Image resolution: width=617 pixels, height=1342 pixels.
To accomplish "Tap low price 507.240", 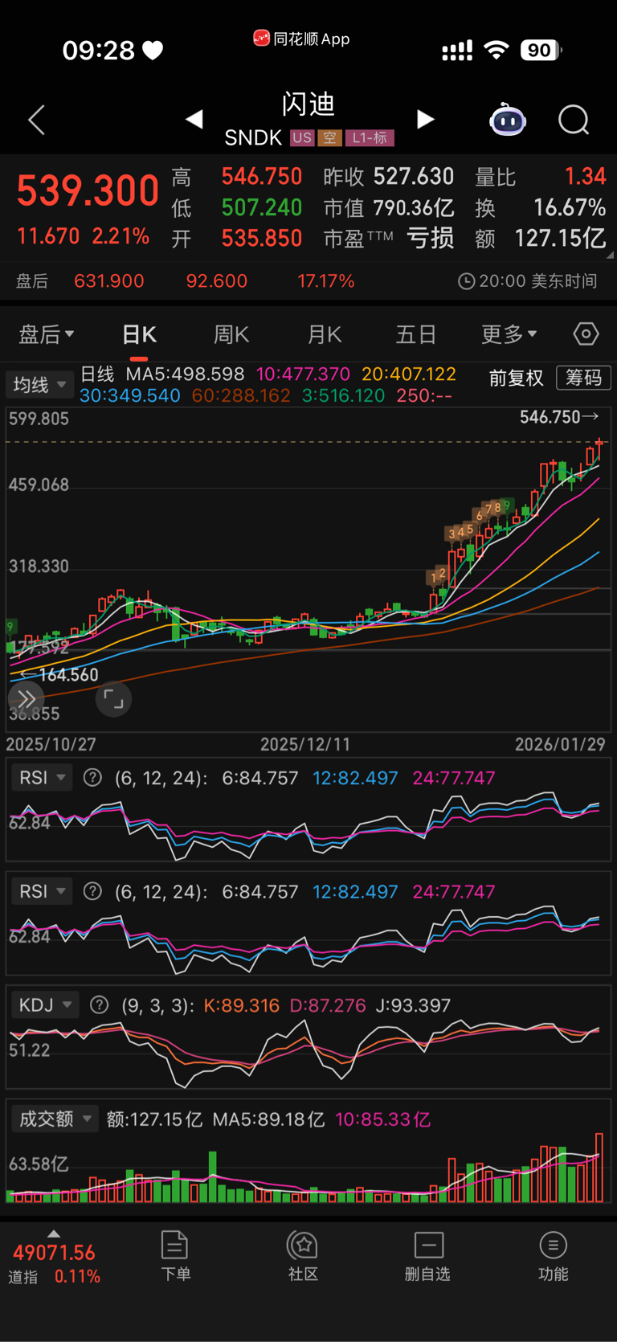I will 262,208.
